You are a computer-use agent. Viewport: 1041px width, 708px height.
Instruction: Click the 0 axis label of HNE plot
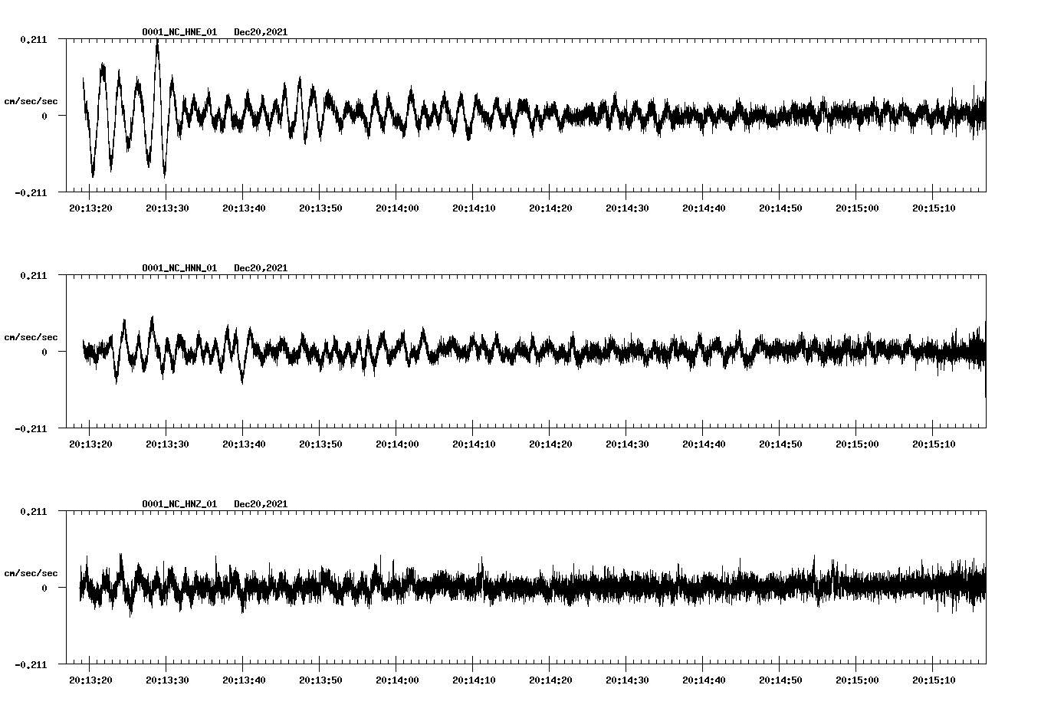pos(44,116)
